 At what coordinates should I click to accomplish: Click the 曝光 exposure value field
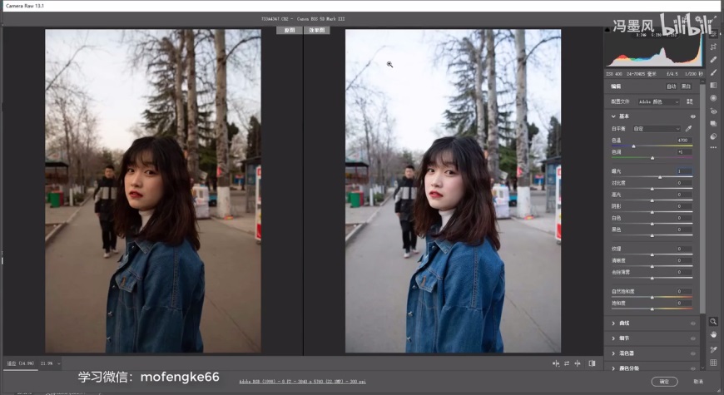click(x=684, y=171)
